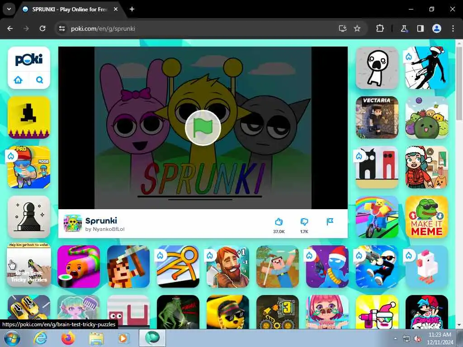The height and width of the screenshot is (347, 463).
Task: Open the blocky golfer game tile
Action: [278, 267]
